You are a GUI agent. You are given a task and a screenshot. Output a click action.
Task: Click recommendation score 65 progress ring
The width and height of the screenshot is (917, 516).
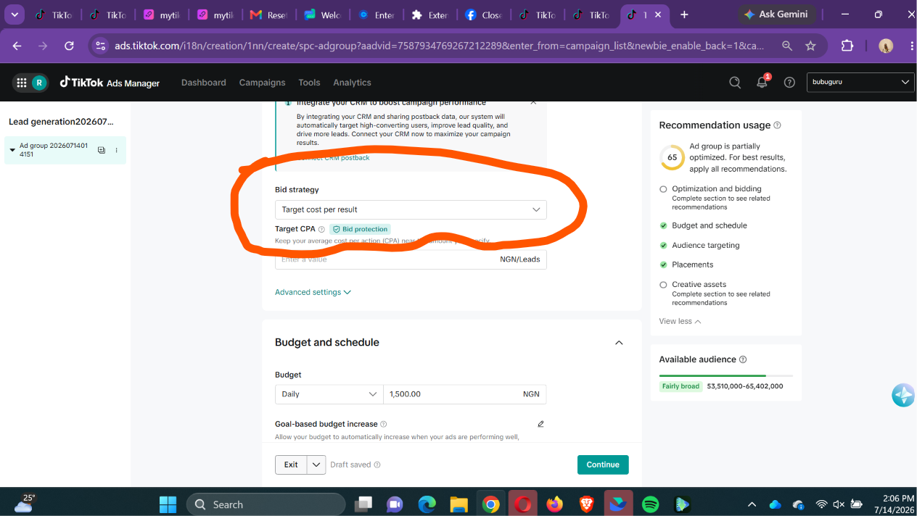point(672,157)
